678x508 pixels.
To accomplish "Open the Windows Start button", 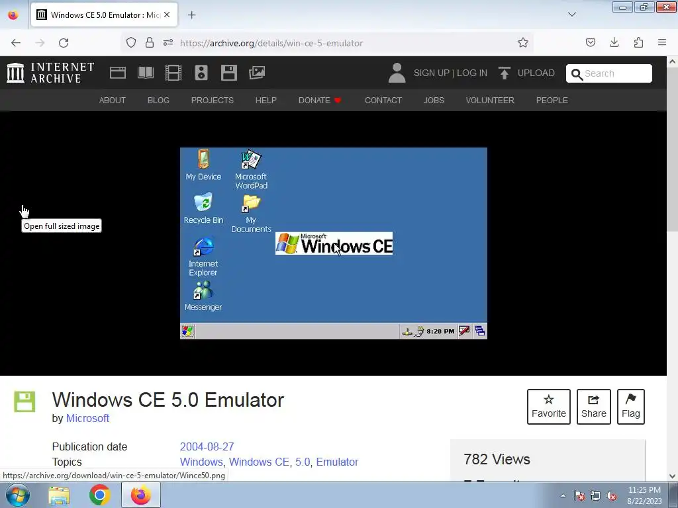I will 18,495.
